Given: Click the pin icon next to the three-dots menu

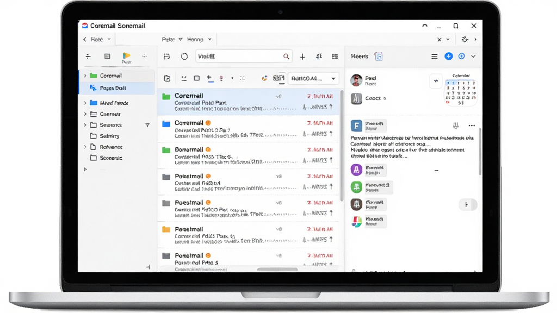Looking at the screenshot, I should click(456, 126).
